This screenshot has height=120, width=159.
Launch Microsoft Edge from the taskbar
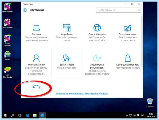(x=27, y=115)
